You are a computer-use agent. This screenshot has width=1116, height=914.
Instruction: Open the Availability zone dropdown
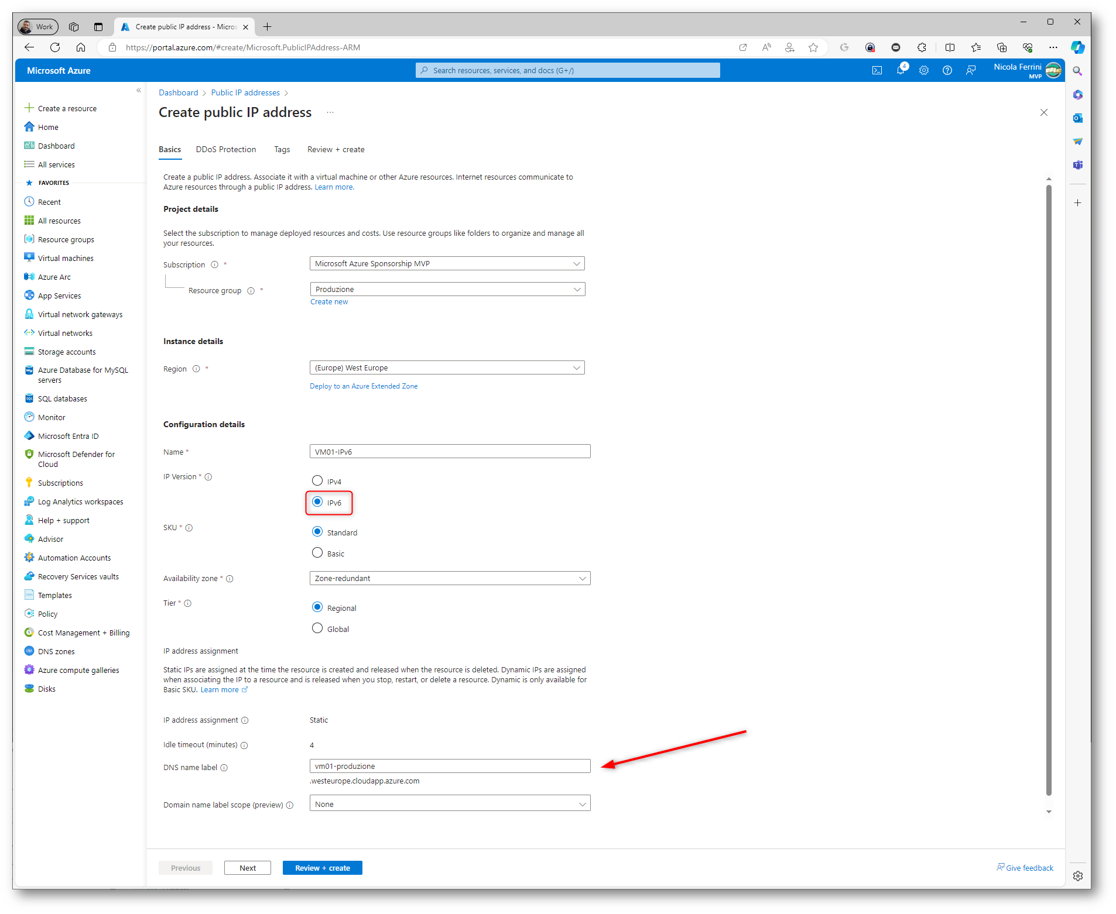[x=450, y=578]
